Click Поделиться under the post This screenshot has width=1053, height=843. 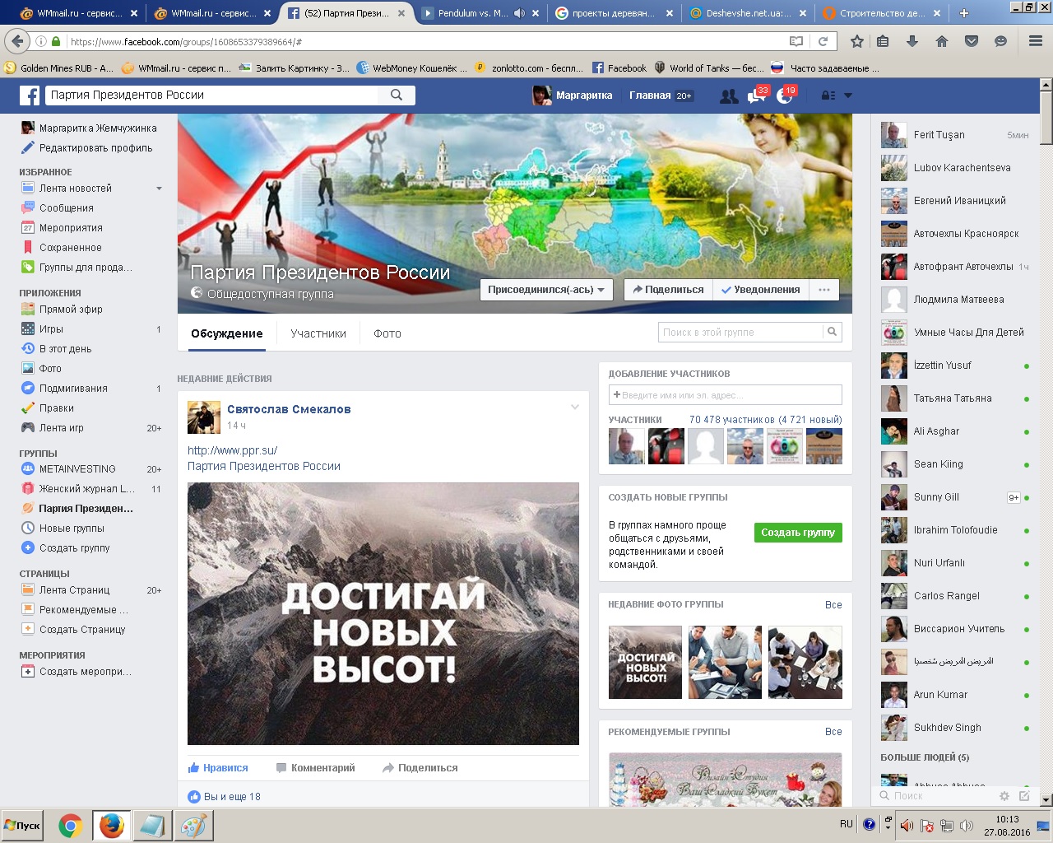420,768
